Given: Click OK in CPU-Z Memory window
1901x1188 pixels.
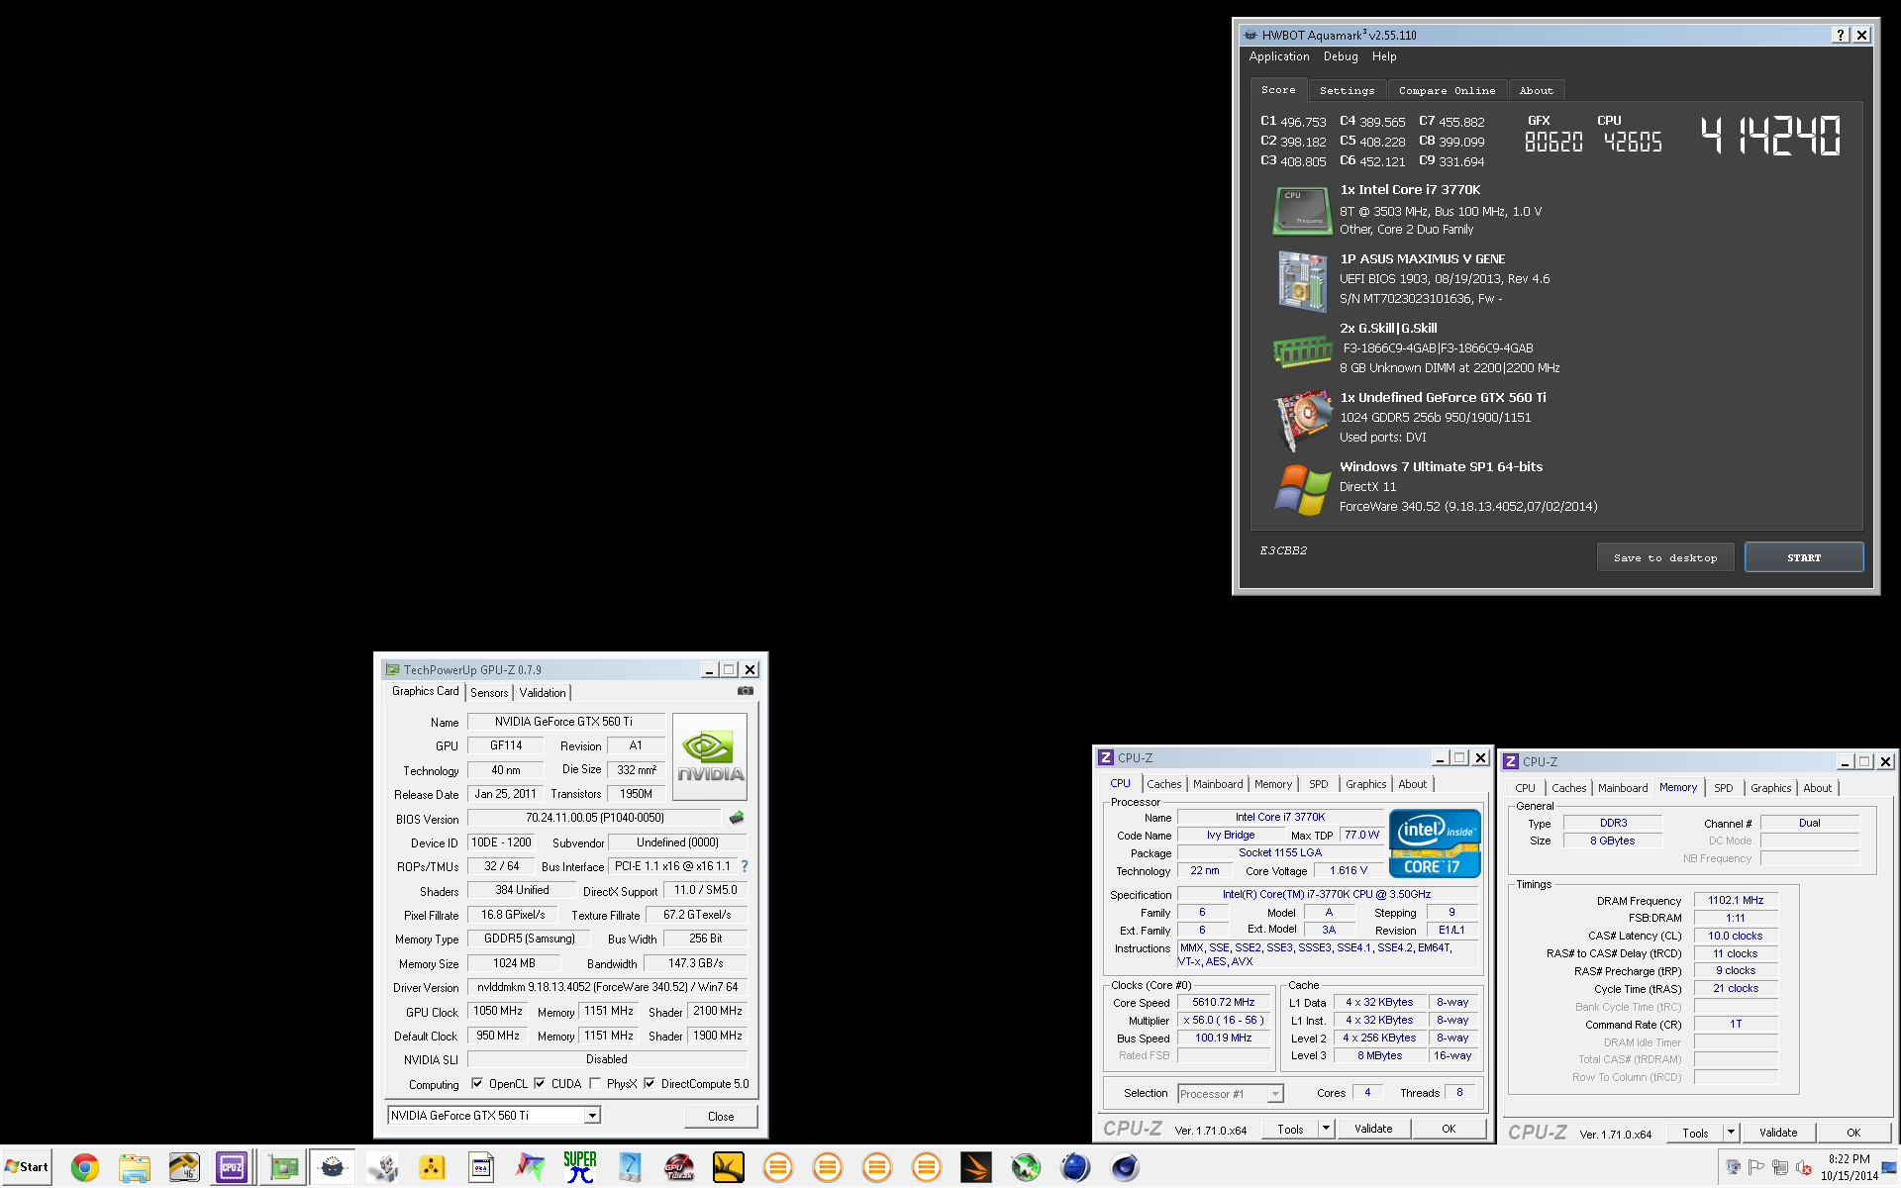Looking at the screenshot, I should pyautogui.click(x=1853, y=1133).
